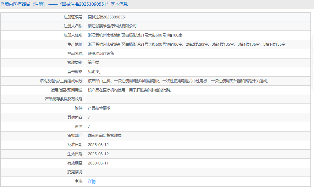Click the 批准日期 row label
This screenshot has width=314, height=190.
(75, 145)
